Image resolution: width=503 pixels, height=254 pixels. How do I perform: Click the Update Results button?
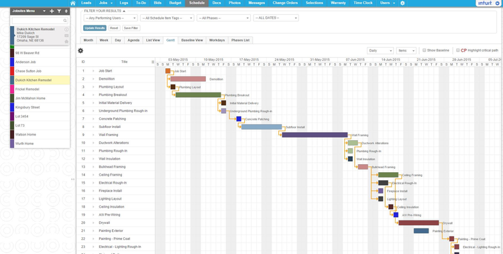pos(95,28)
